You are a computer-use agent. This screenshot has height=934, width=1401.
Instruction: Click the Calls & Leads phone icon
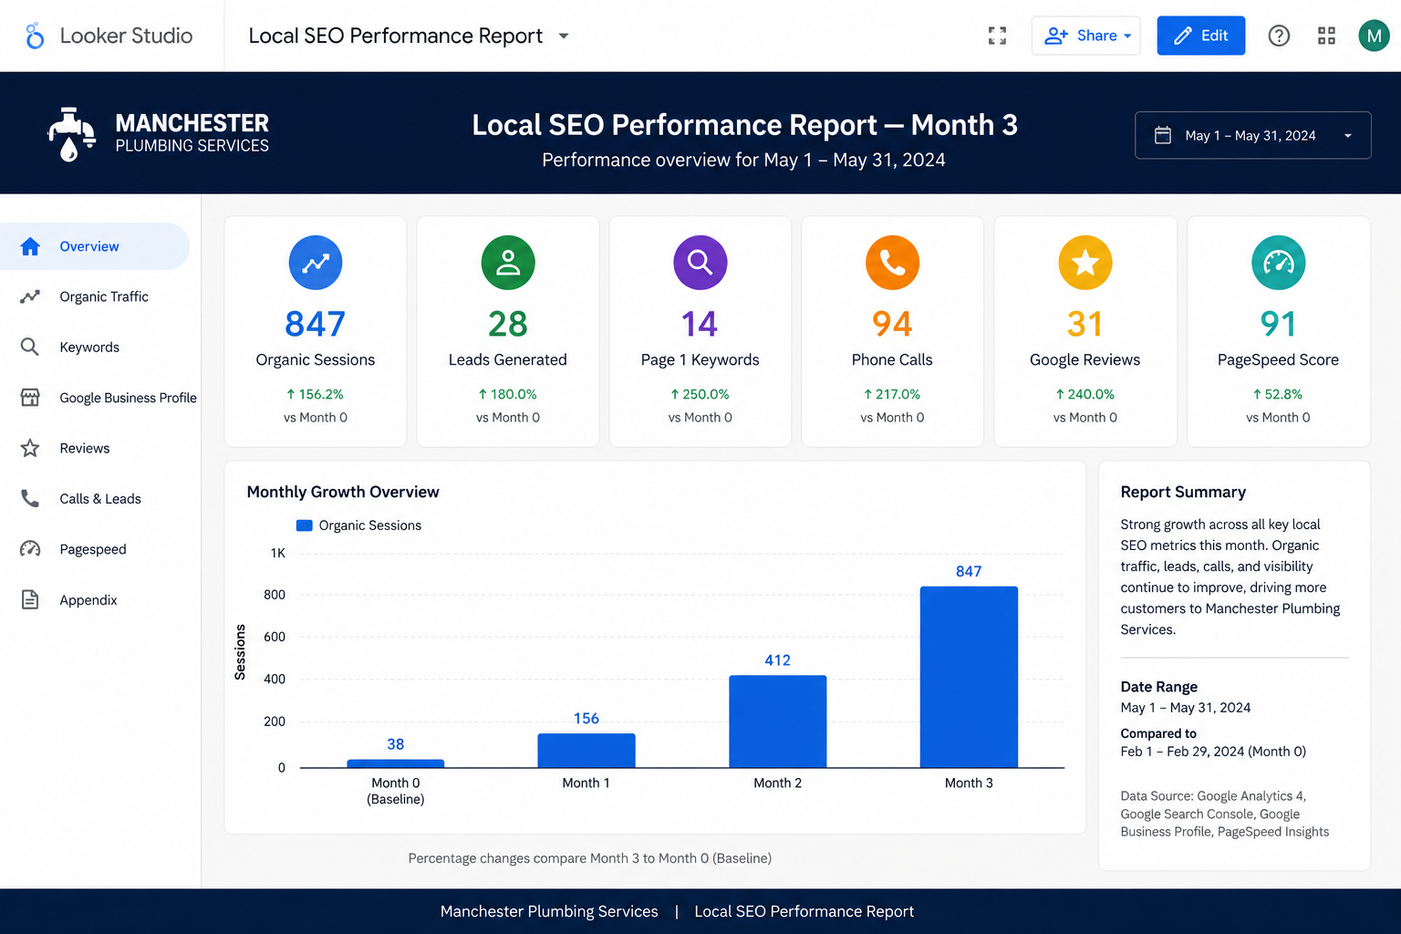tap(30, 498)
